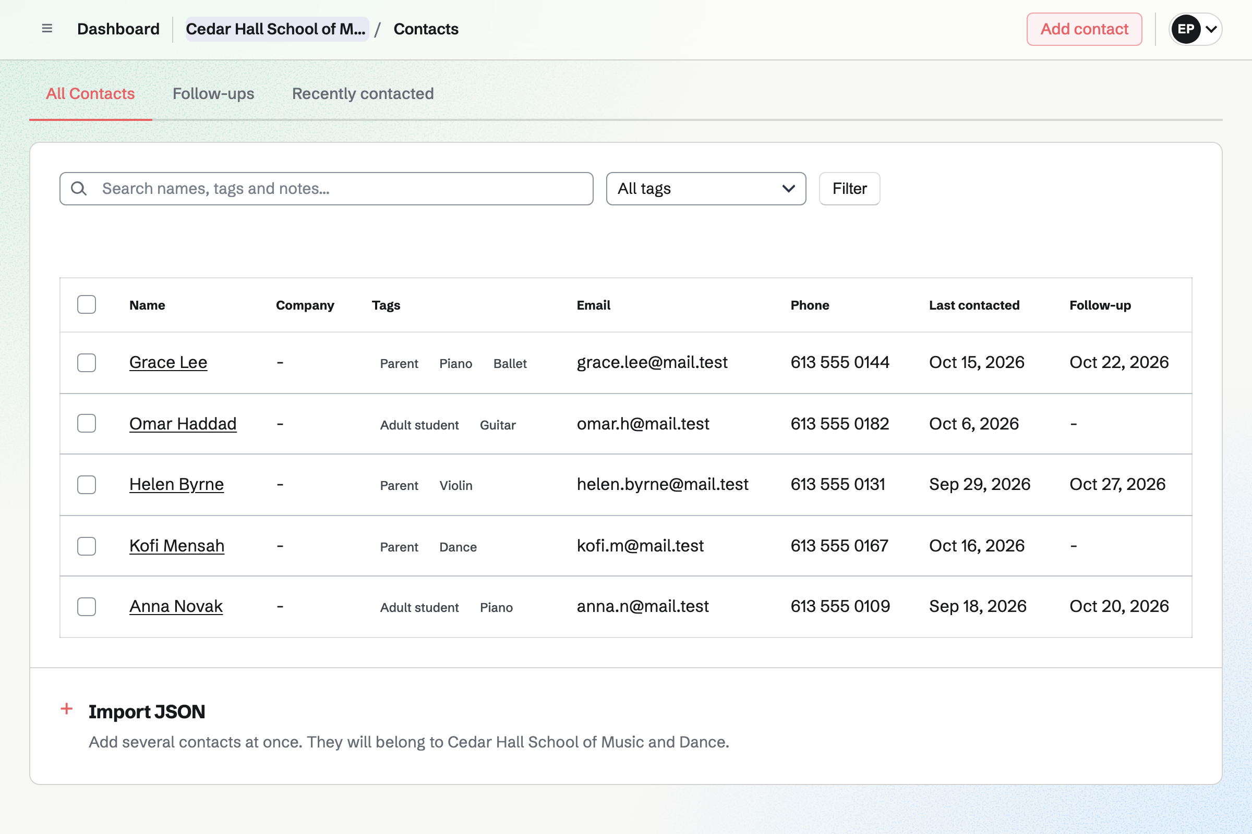
Task: Switch to the Recently contacted tab
Action: pos(363,94)
